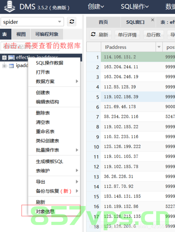175x232 pixels.
Task: Choose 清空表 from context menu
Action: [54, 122]
